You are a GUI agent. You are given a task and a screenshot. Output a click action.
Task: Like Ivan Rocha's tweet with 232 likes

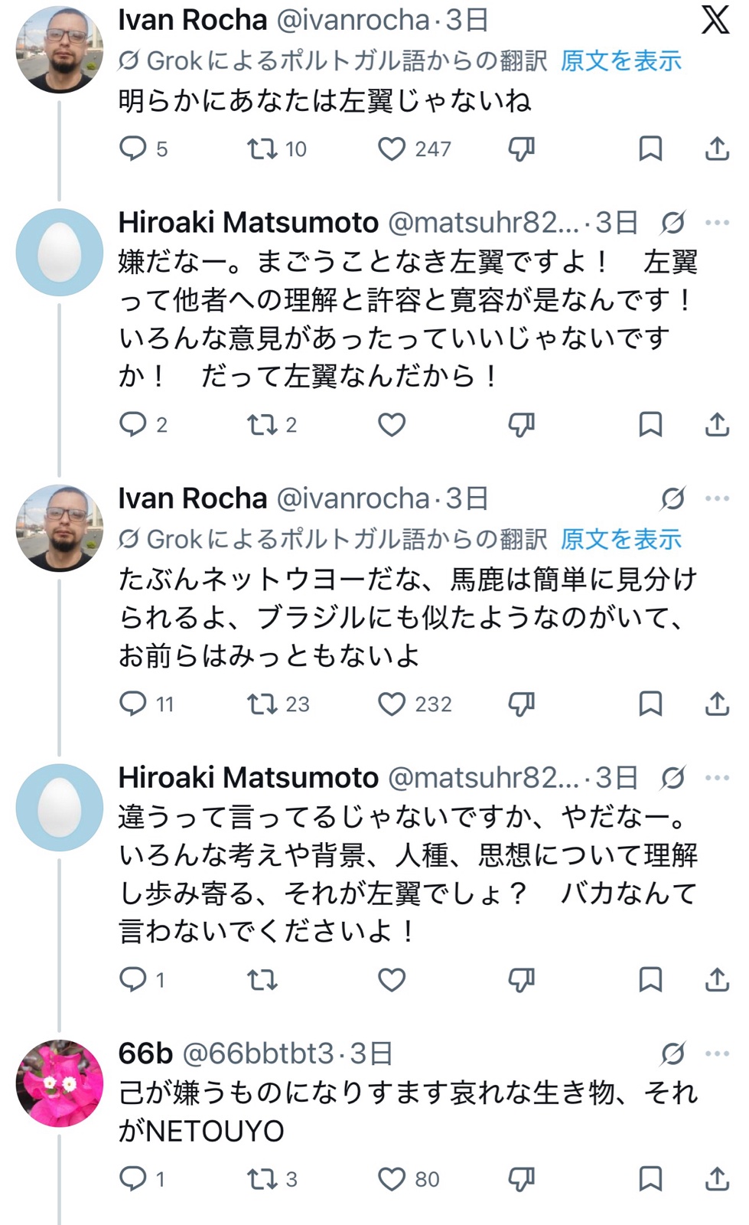click(x=392, y=704)
